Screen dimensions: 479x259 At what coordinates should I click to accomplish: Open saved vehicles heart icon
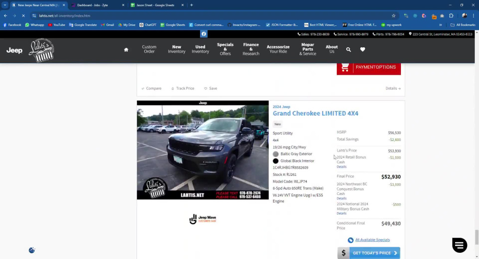point(363,49)
